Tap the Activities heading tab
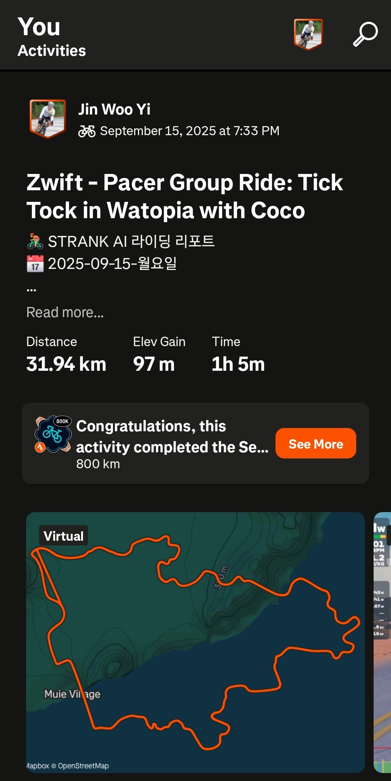 (52, 51)
